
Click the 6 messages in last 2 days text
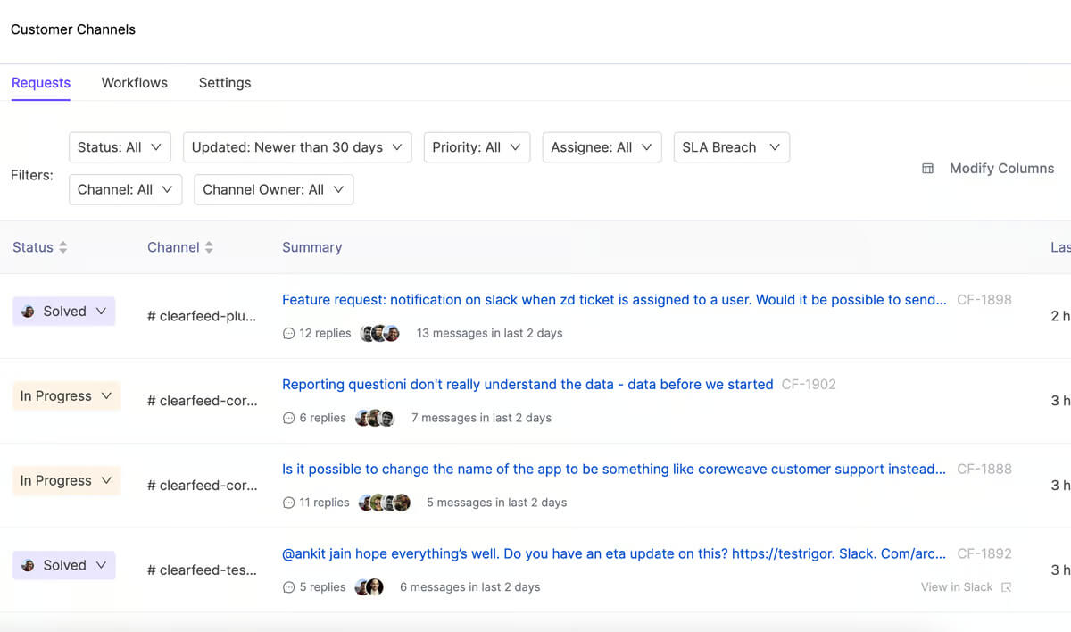470,587
